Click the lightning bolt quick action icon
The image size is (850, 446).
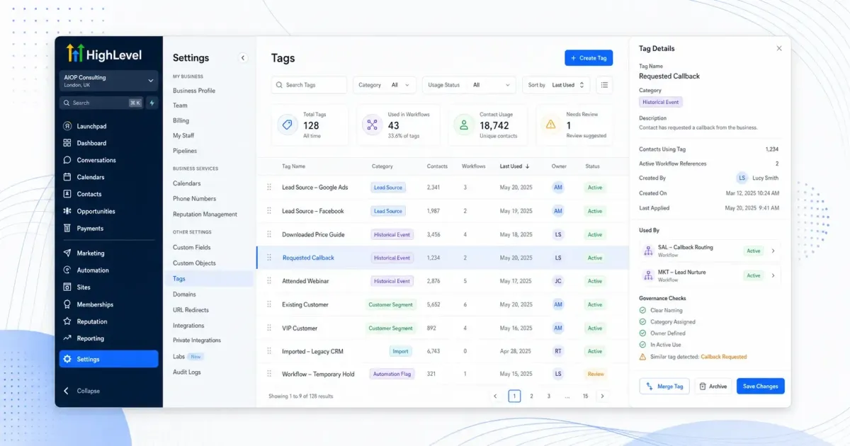pyautogui.click(x=152, y=103)
